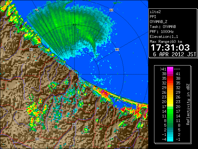Click the 'Max Range:60 km' line

(166, 42)
